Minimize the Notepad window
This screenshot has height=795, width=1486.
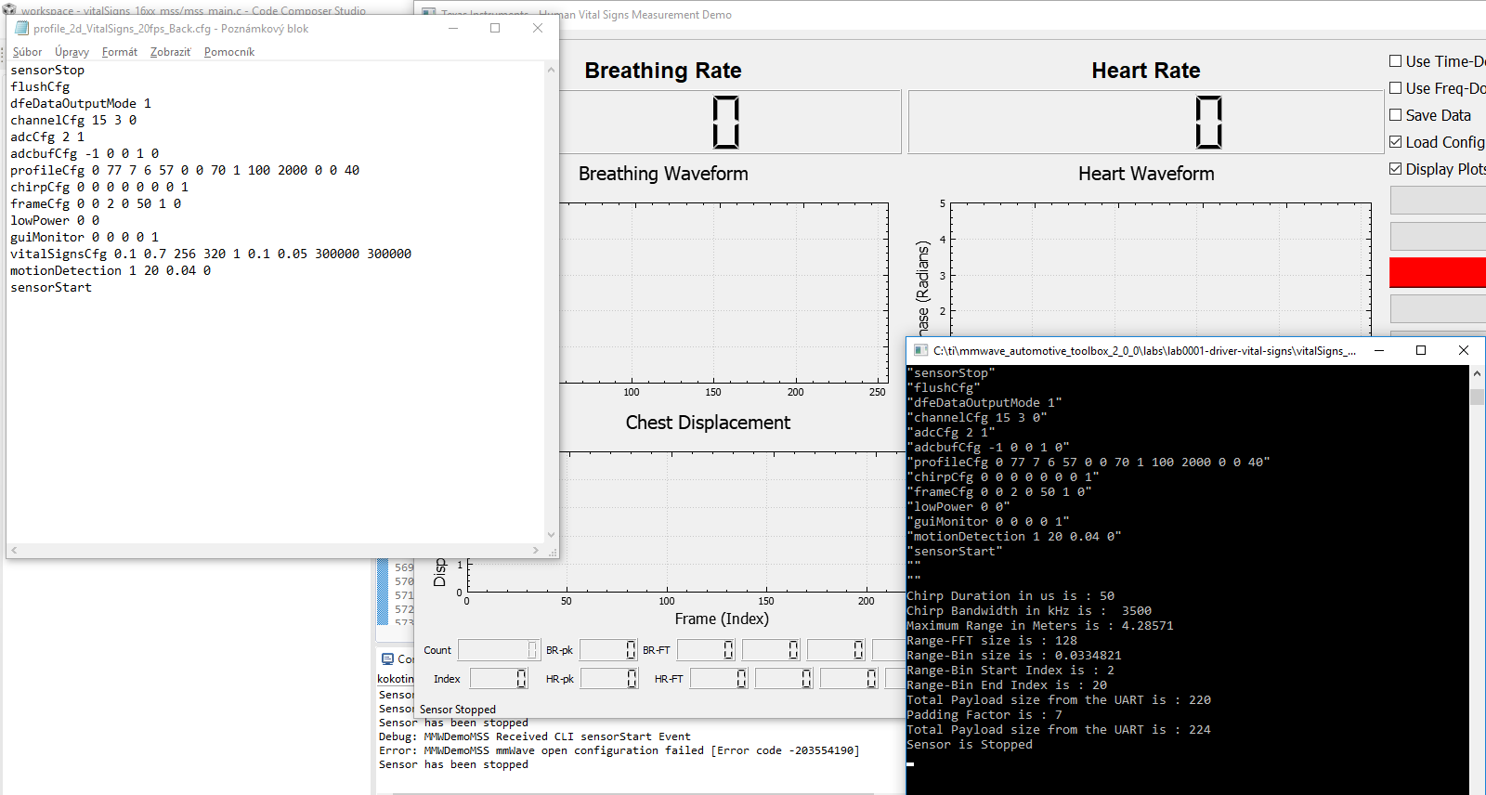tap(453, 28)
